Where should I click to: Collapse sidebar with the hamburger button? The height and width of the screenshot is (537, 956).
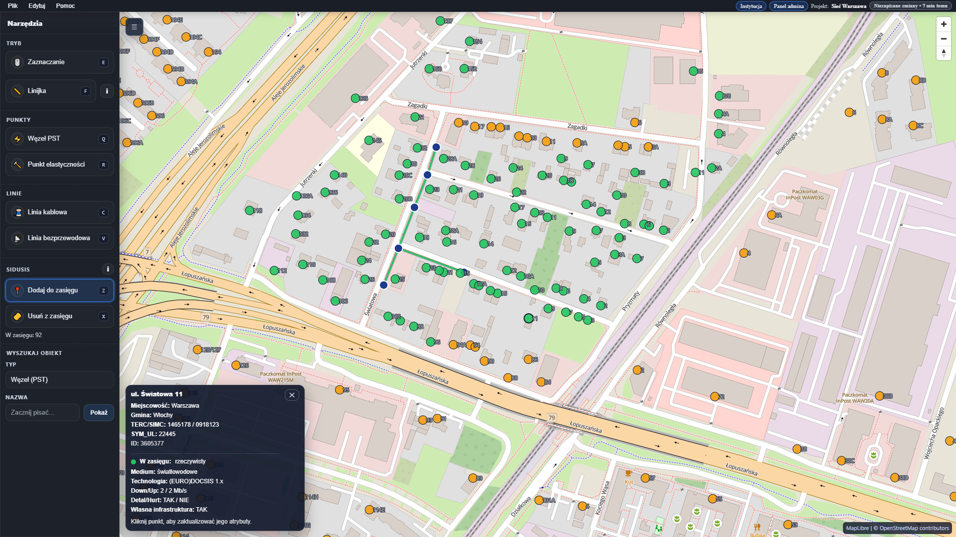tap(134, 27)
